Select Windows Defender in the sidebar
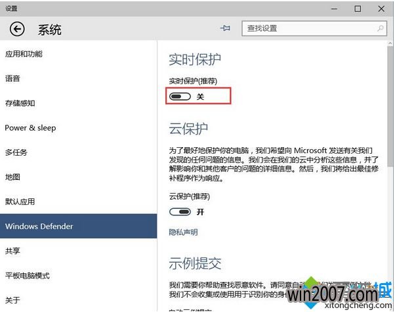The image size is (395, 312). (x=39, y=226)
